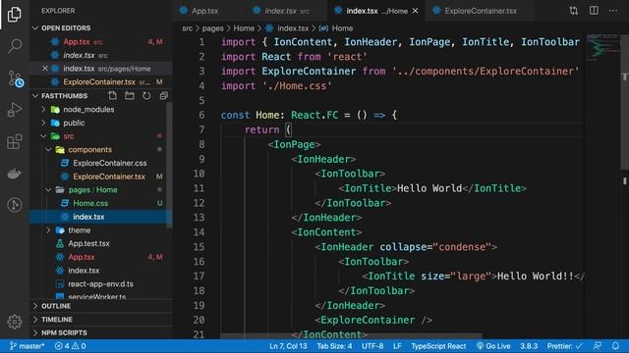Click TypeScript version 3.8.3
Viewport: 629px width, 353px height.
(x=529, y=346)
